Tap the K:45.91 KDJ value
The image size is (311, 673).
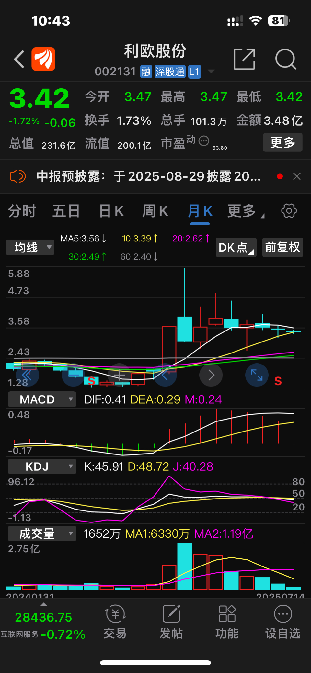pyautogui.click(x=104, y=466)
